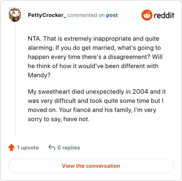Viewport: 182px width, 181px height.
Task: Follow the blue "post" link
Action: pos(112,15)
